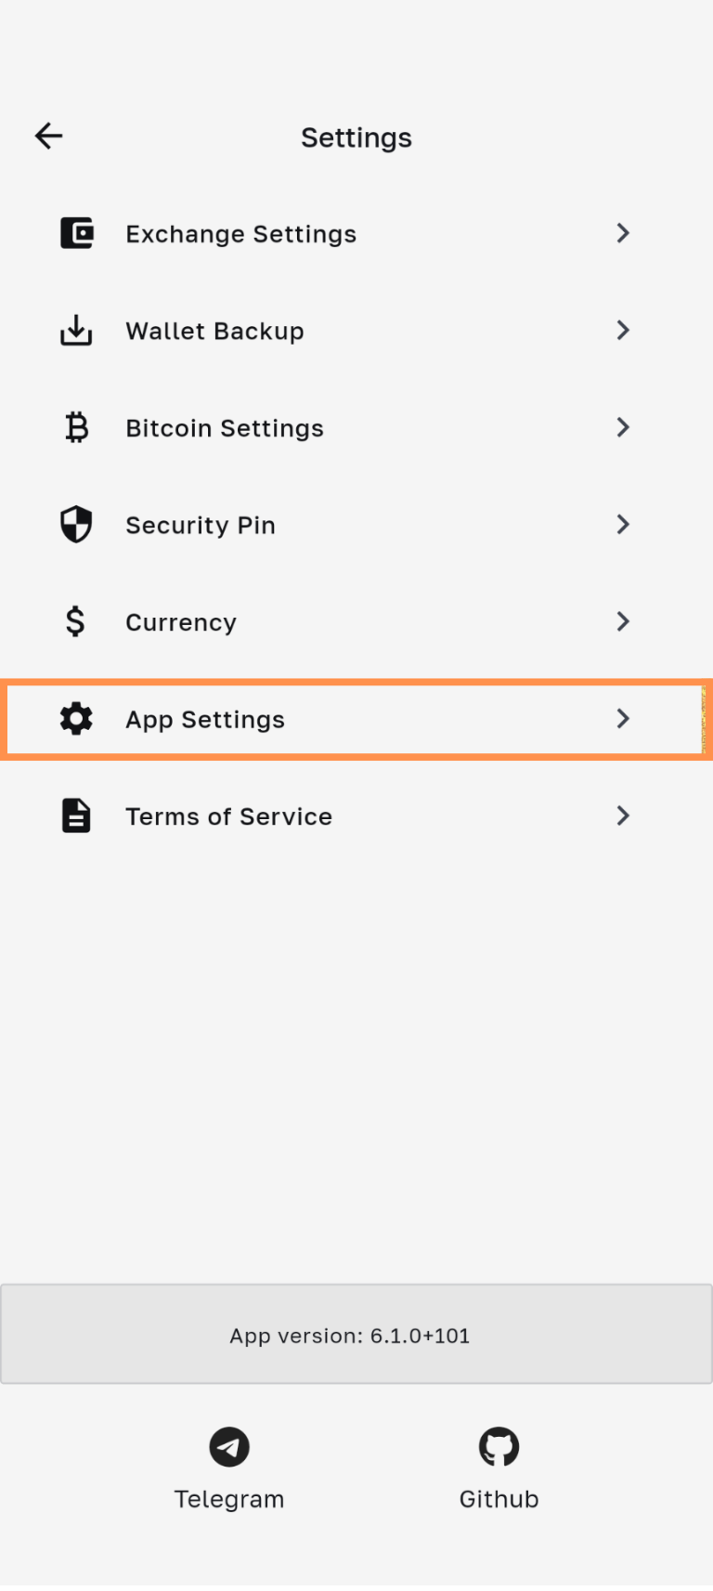Expand Bitcoin Settings via its chevron
Image resolution: width=713 pixels, height=1591 pixels.
pos(623,428)
